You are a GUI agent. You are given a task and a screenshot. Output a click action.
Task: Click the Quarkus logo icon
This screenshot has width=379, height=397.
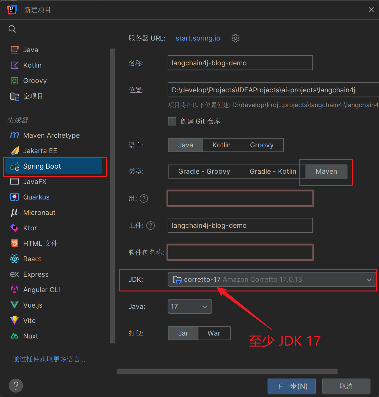click(x=14, y=197)
